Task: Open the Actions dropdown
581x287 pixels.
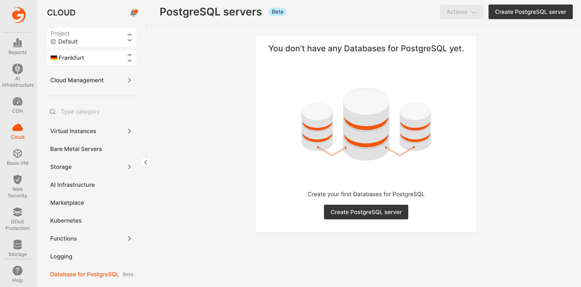Action: tap(462, 12)
